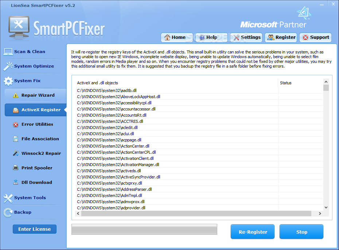Select the ActivationManager.dll row
This screenshot has height=250, width=339.
199,165
